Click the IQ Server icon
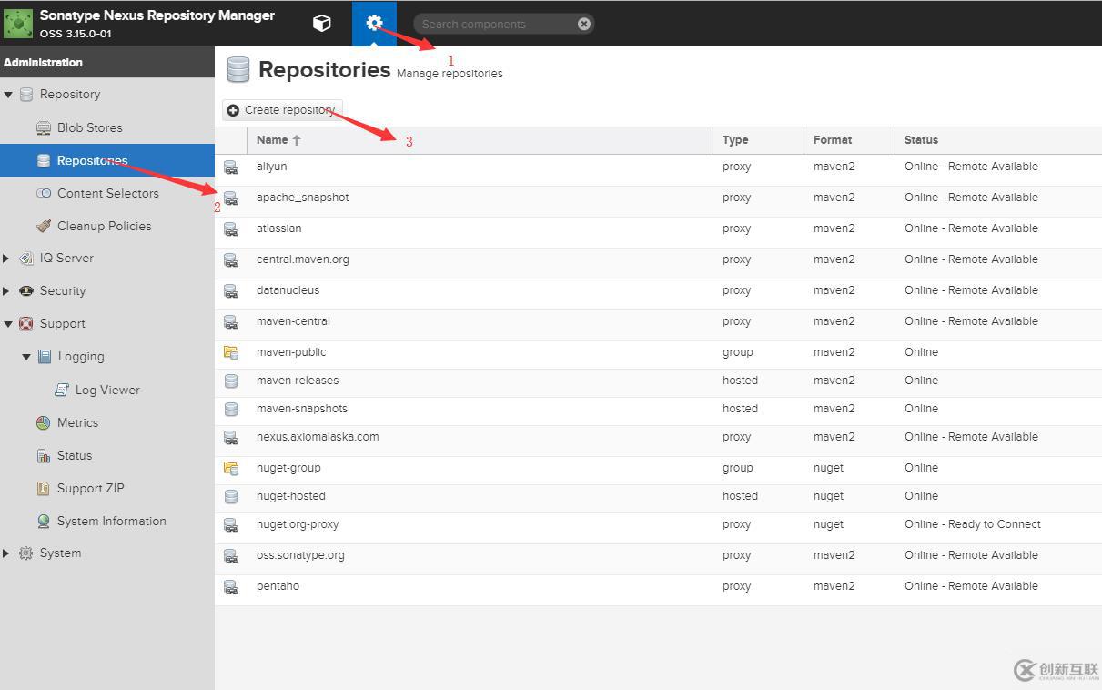This screenshot has height=690, width=1102. [25, 259]
